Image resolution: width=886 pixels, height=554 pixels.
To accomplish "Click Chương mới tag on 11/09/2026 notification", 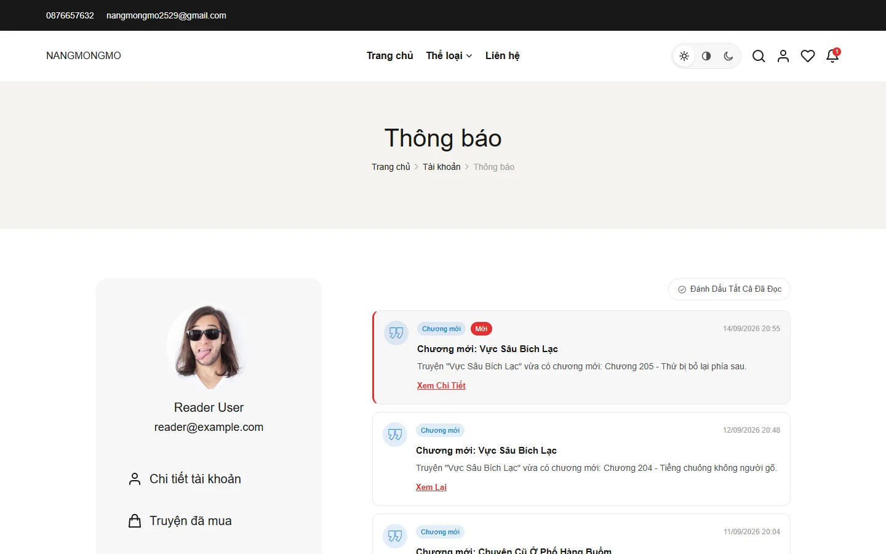I will point(440,532).
